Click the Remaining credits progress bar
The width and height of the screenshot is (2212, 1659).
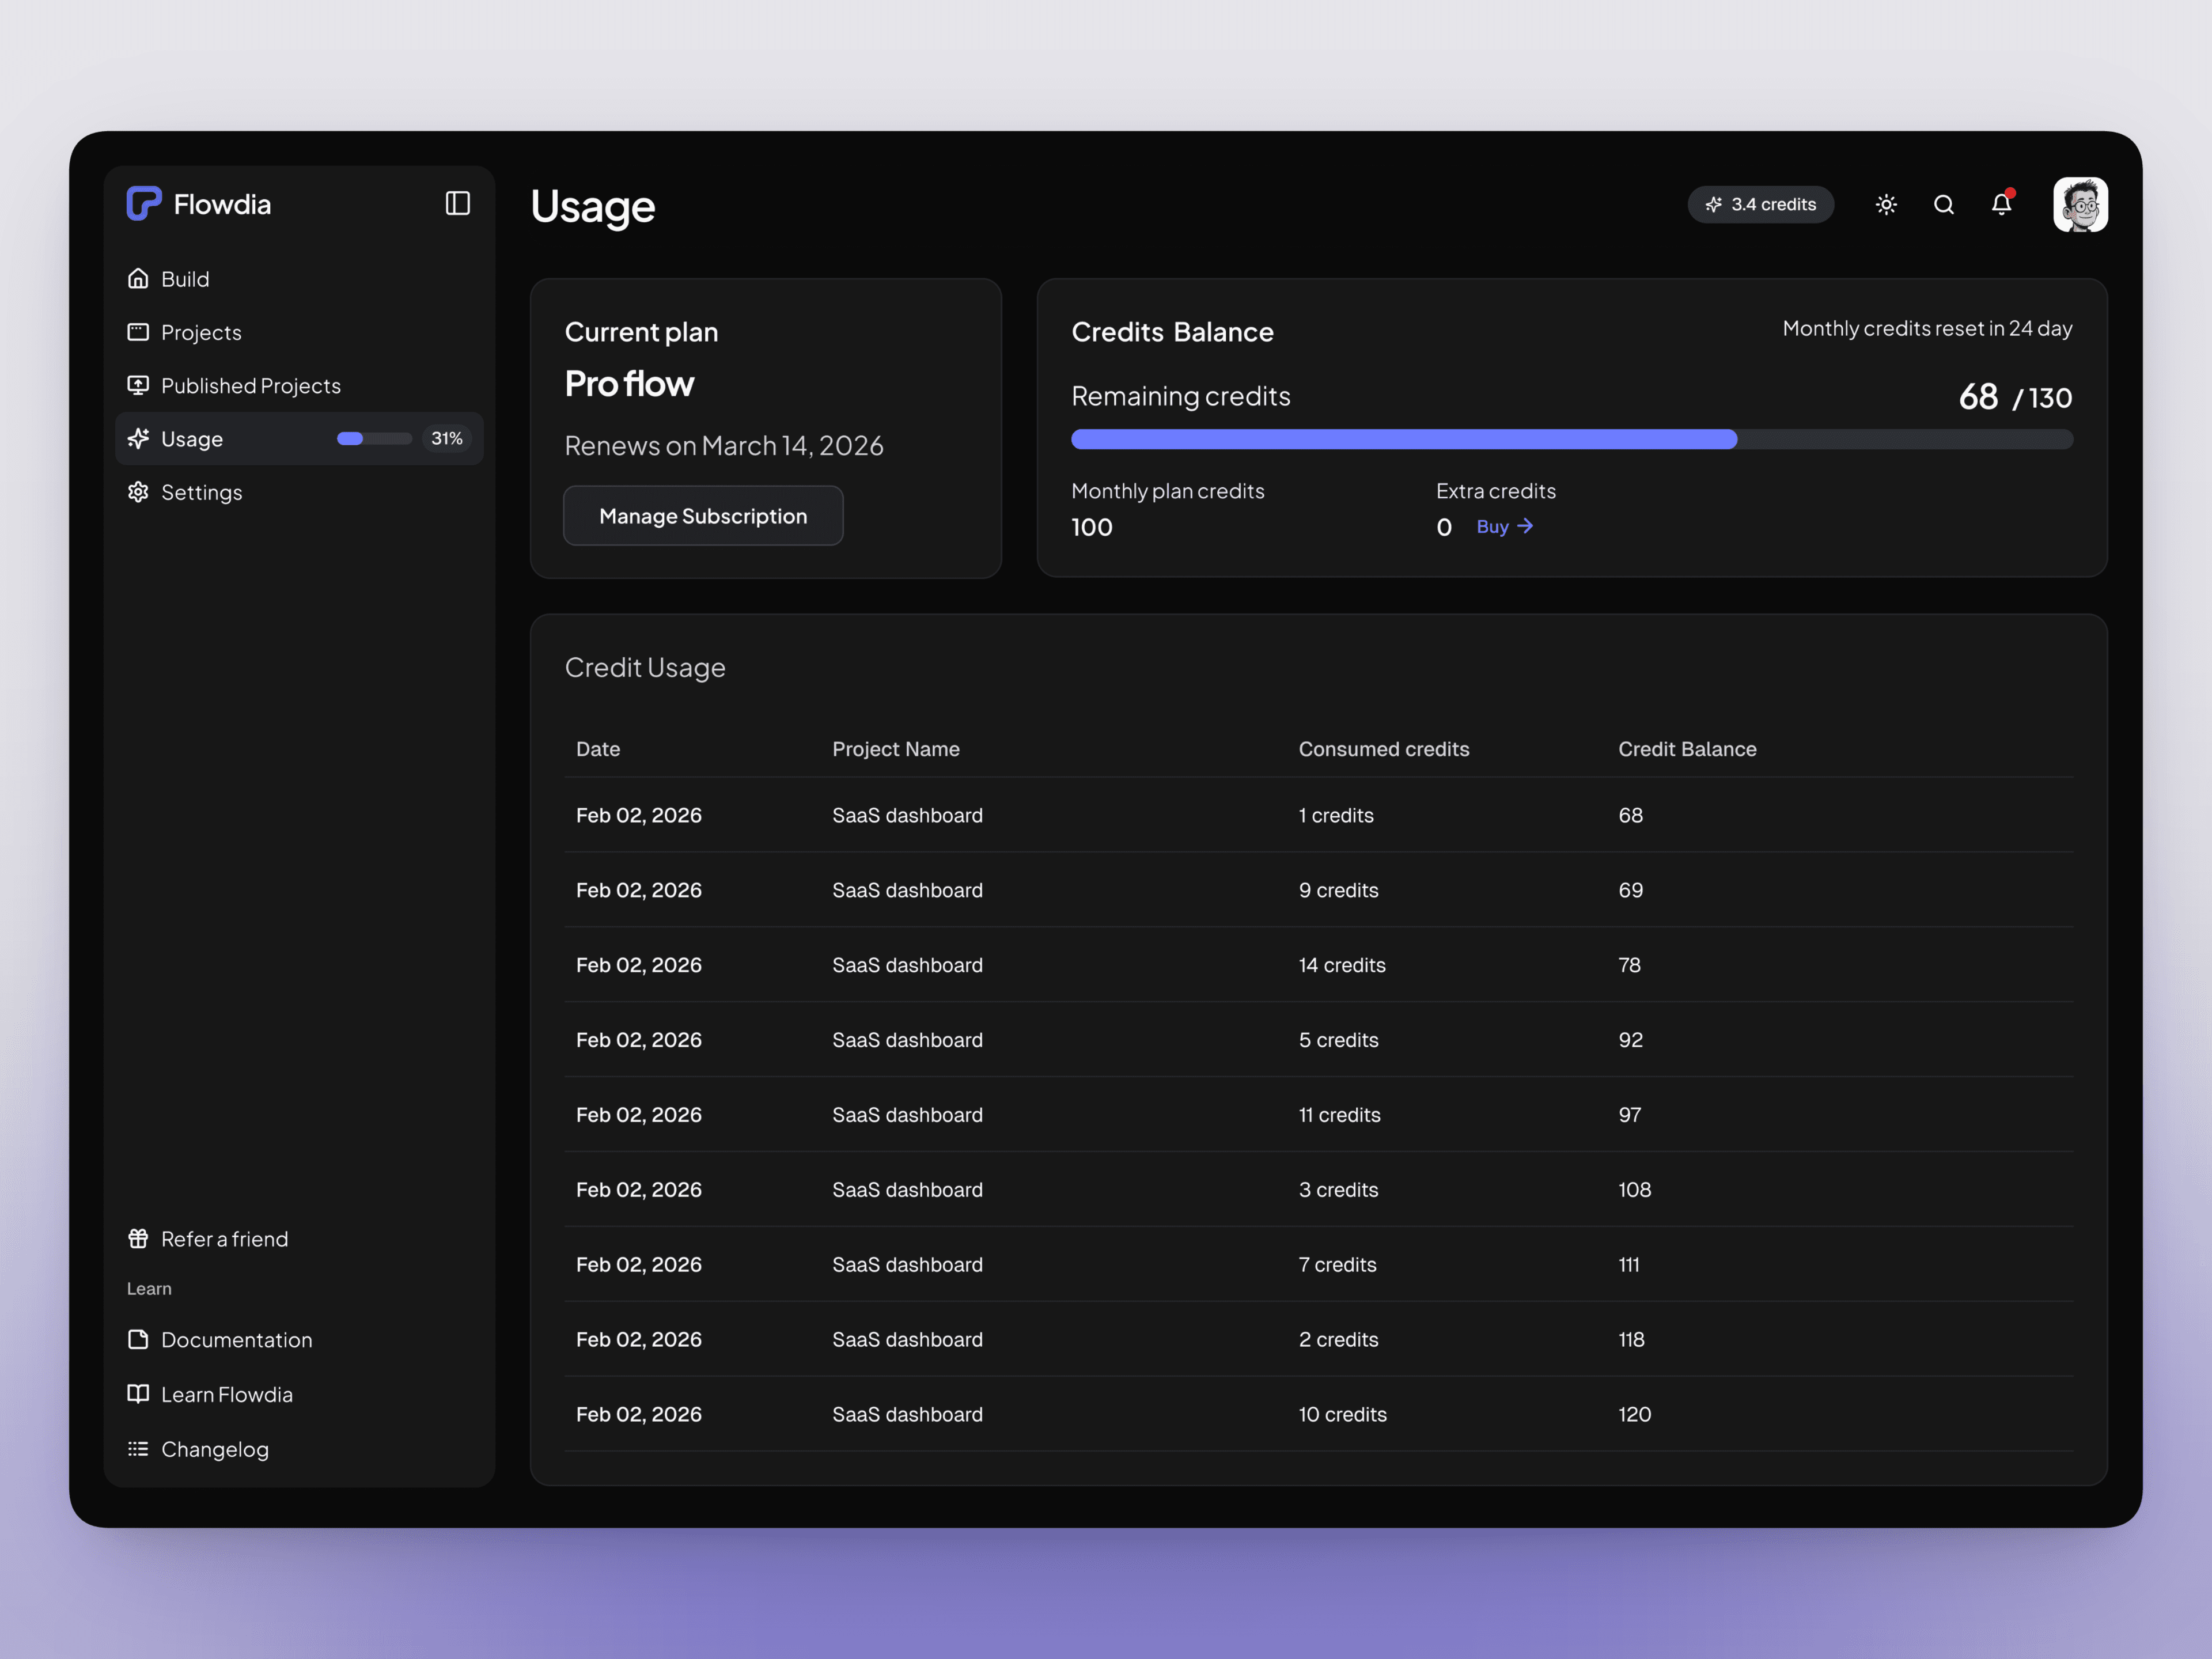click(1571, 439)
